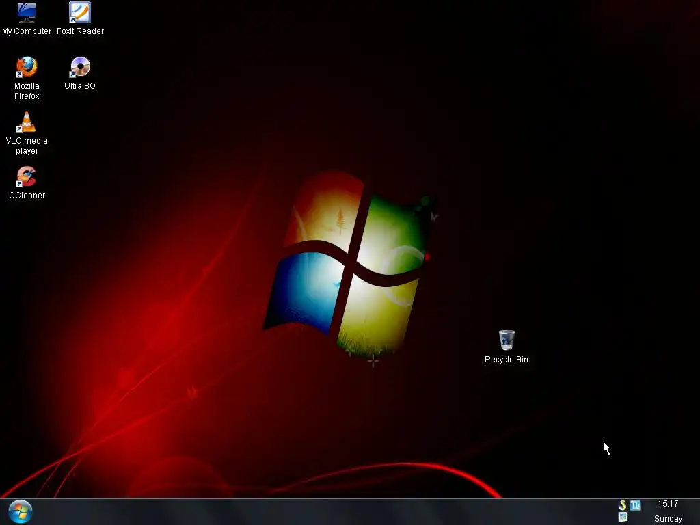Screen dimensions: 700x525
Task: Select the VLC media player cone icon
Action: tap(27, 122)
